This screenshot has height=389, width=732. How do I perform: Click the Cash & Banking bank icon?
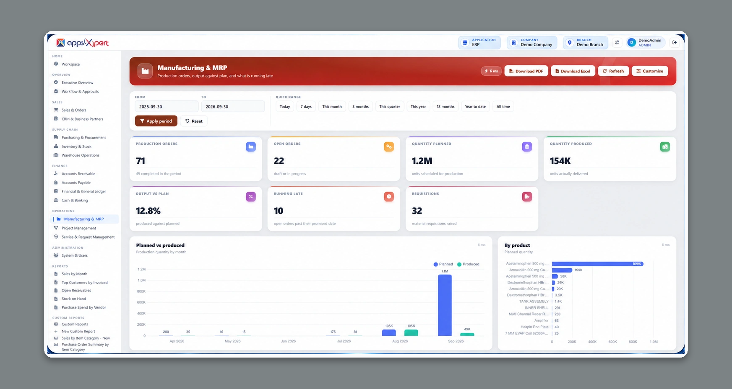pos(56,200)
